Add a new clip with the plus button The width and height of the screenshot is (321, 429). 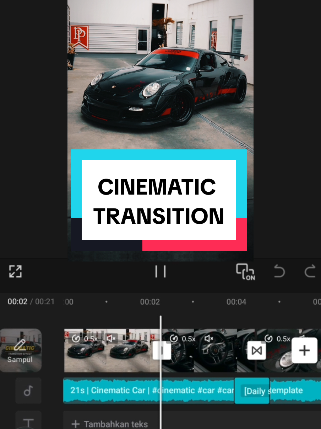tap(304, 350)
